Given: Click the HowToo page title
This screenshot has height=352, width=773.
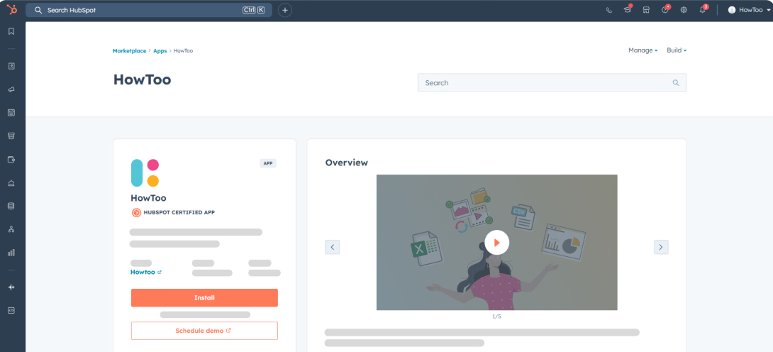Looking at the screenshot, I should 142,79.
